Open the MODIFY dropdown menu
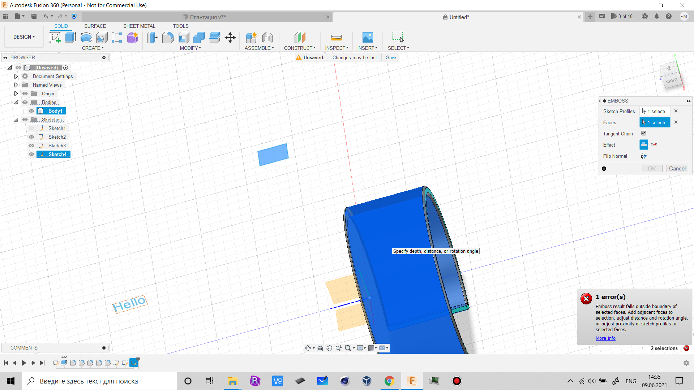The height and width of the screenshot is (390, 694). point(190,48)
